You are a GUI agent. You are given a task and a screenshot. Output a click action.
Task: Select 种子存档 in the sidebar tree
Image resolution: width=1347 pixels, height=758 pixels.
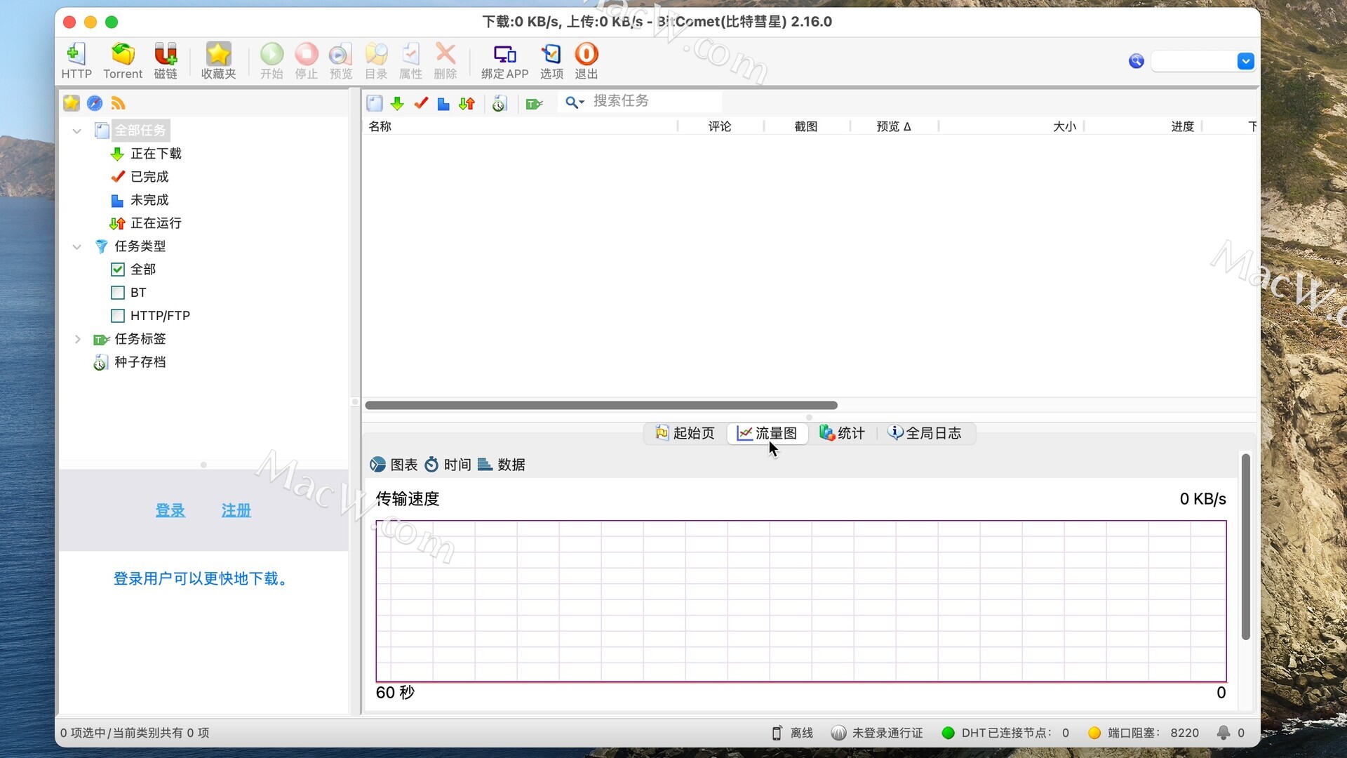[x=130, y=362]
